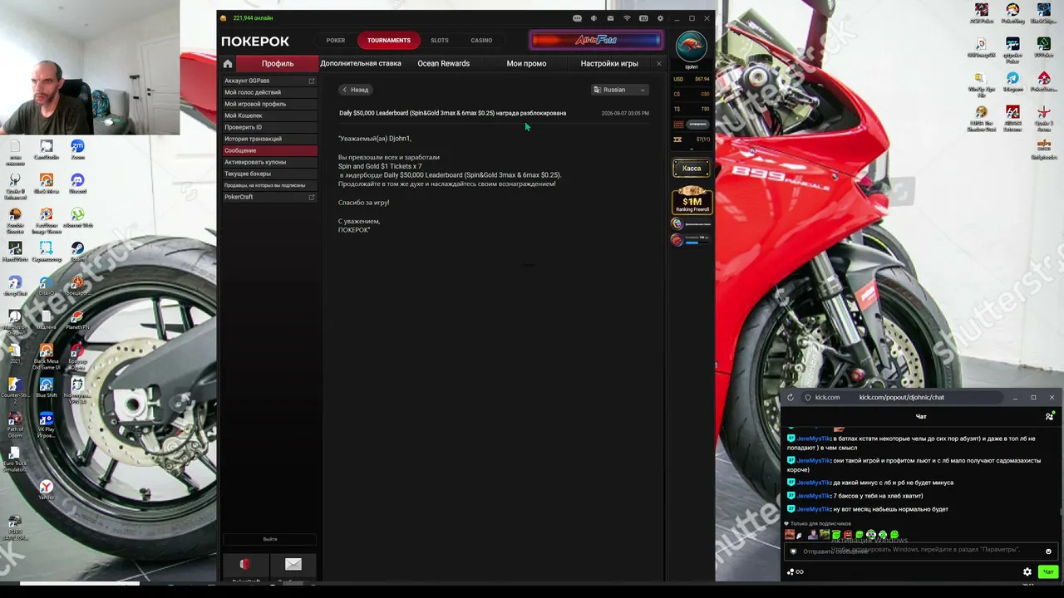Open the CASINO section
This screenshot has height=598, width=1064.
481,40
